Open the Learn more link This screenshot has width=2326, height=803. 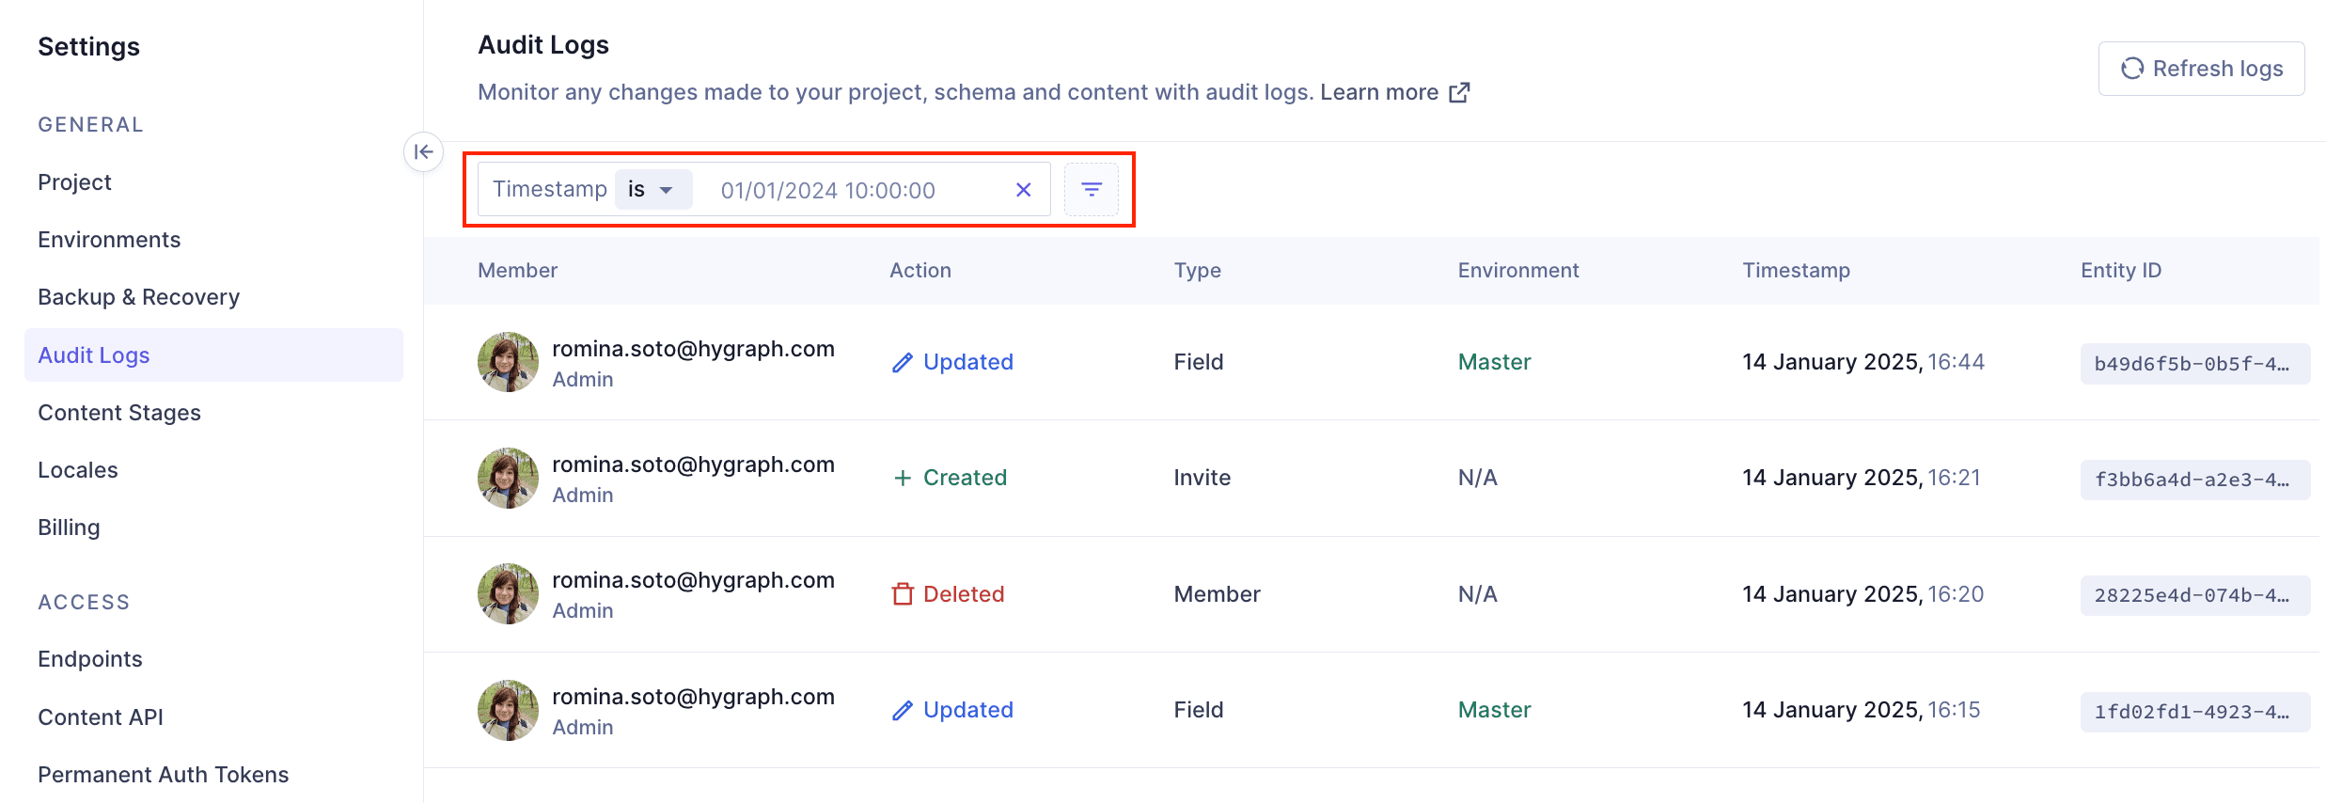(1378, 92)
